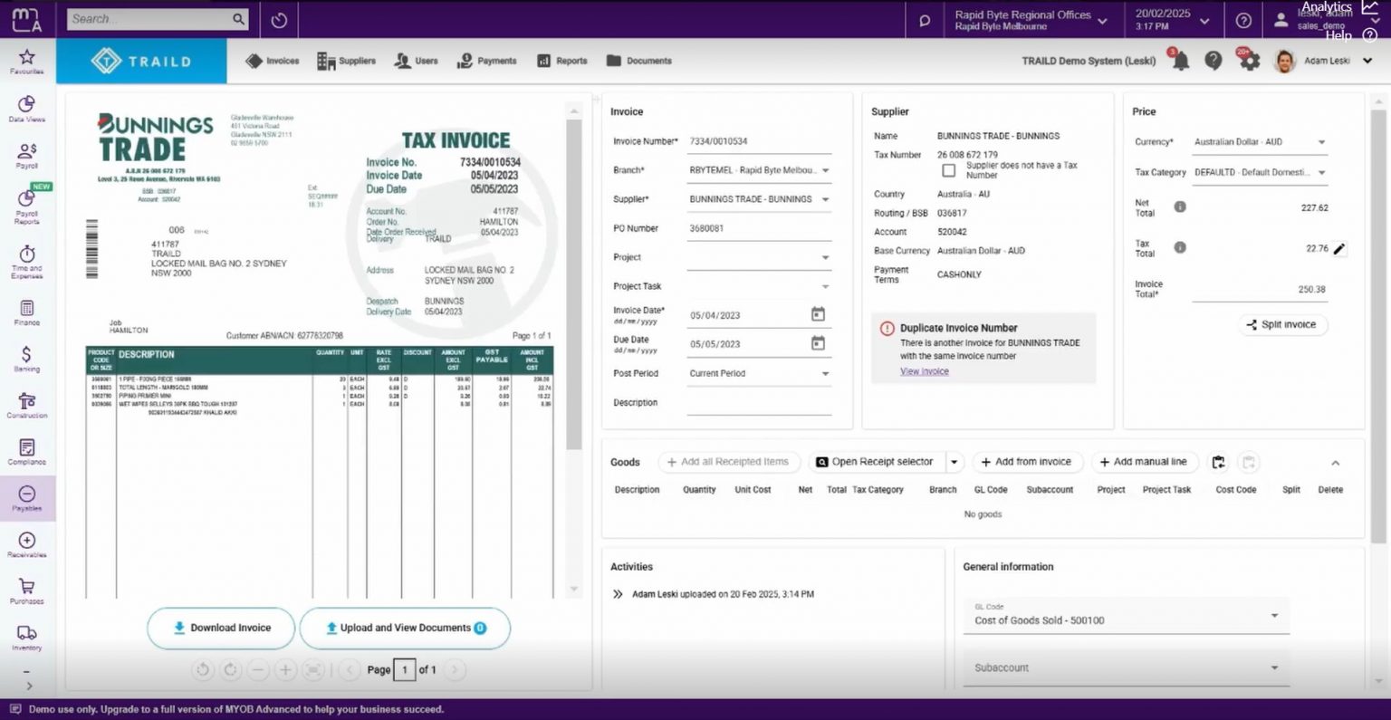Select Payables in the sidebar
The width and height of the screenshot is (1391, 720).
(27, 498)
